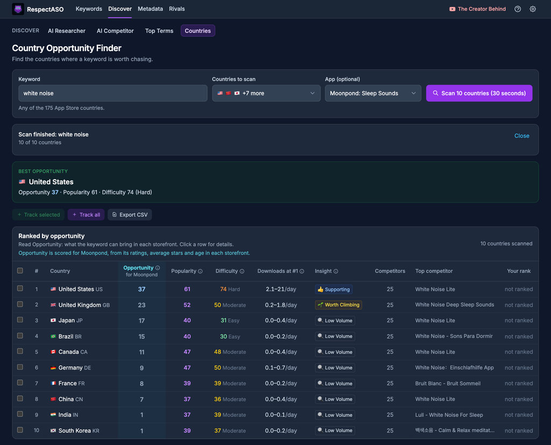Click the Popularity column info icon
This screenshot has width=551, height=445.
(x=200, y=271)
